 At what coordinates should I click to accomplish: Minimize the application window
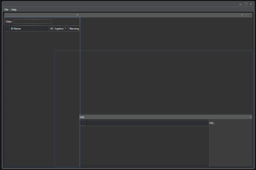(x=241, y=4)
